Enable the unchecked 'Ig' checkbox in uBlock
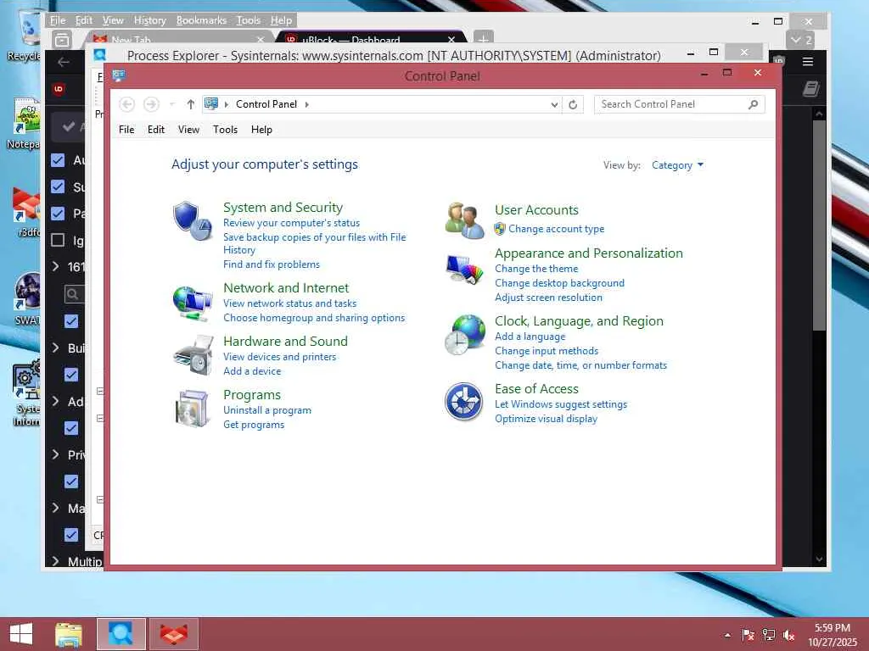 [x=58, y=240]
